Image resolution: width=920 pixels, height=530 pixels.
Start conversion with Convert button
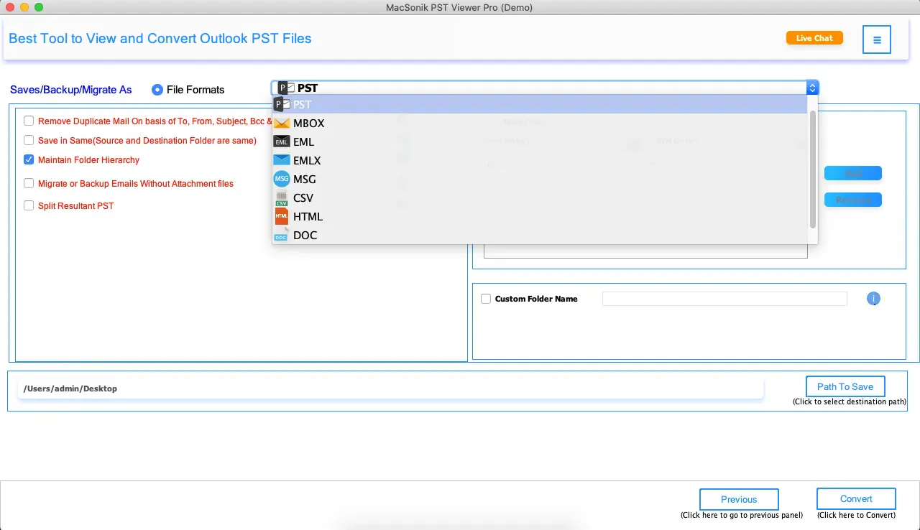856,498
